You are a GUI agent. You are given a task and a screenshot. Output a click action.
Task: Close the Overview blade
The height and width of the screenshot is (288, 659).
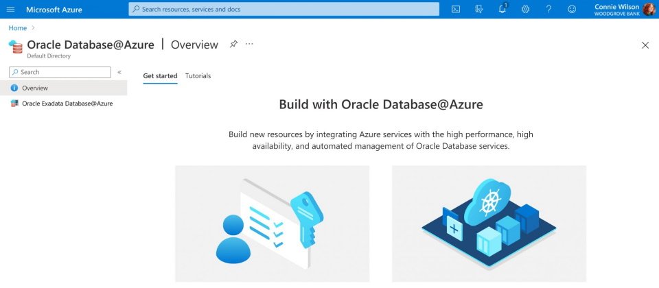(x=645, y=45)
